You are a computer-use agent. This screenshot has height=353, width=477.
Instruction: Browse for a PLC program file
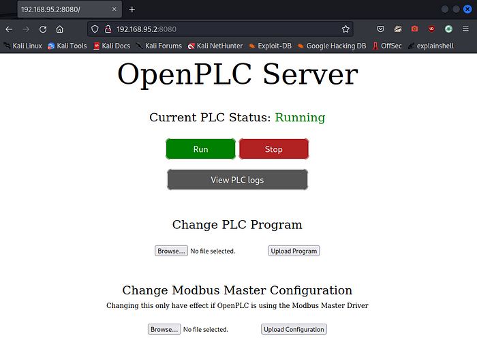coord(171,251)
